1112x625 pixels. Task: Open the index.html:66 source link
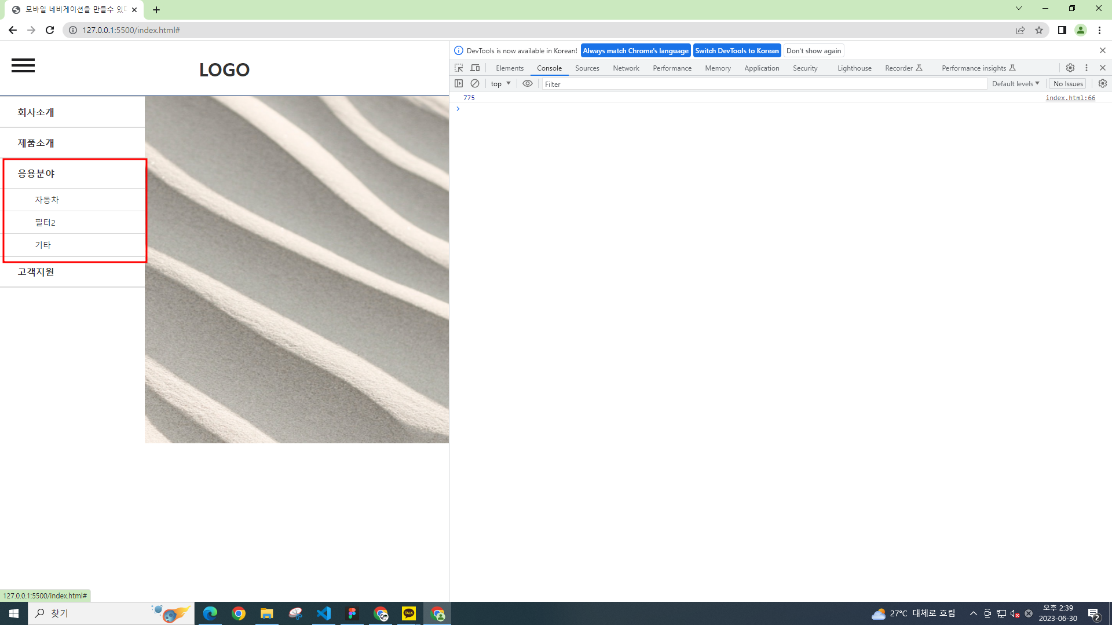tap(1070, 98)
